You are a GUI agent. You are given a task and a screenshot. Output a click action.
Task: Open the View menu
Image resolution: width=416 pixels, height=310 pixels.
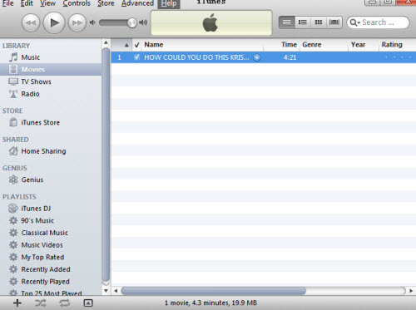coord(47,3)
